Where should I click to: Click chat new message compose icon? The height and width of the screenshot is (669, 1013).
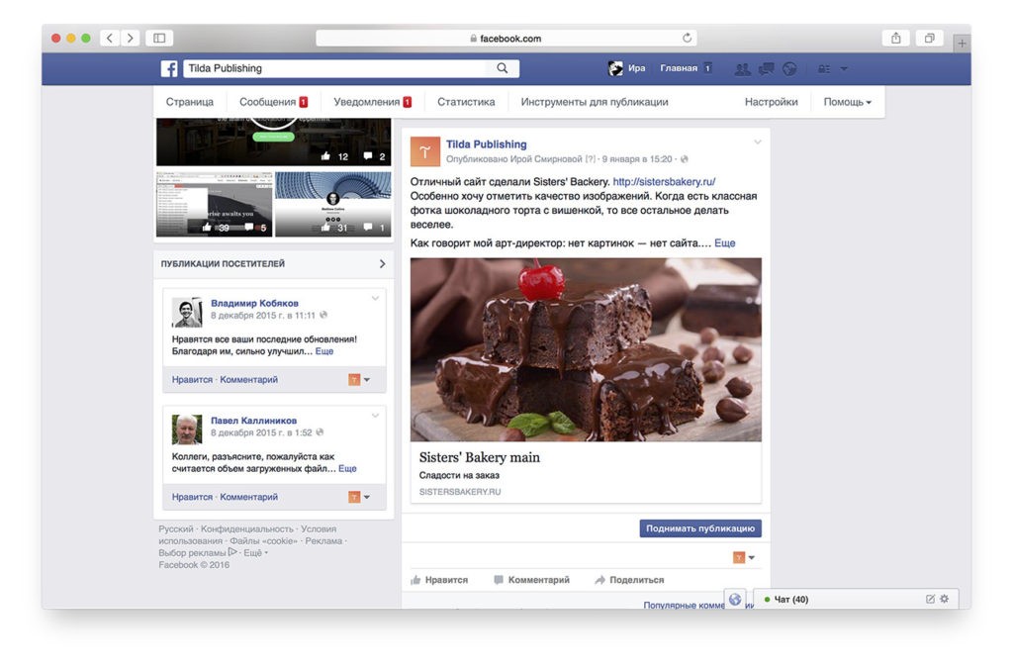(x=930, y=599)
